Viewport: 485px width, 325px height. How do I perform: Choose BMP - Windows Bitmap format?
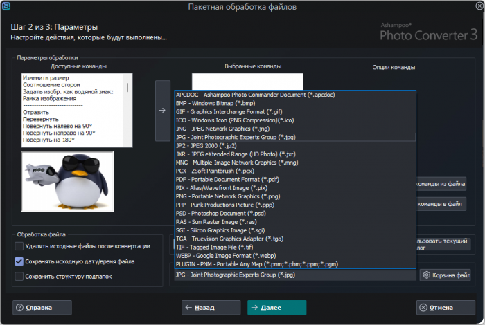point(295,104)
